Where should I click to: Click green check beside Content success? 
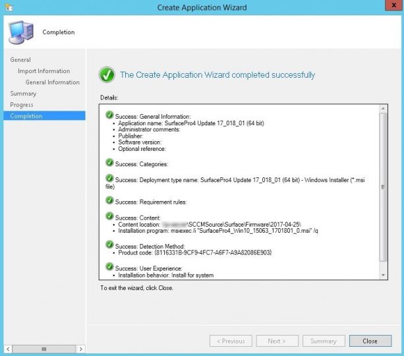(109, 217)
